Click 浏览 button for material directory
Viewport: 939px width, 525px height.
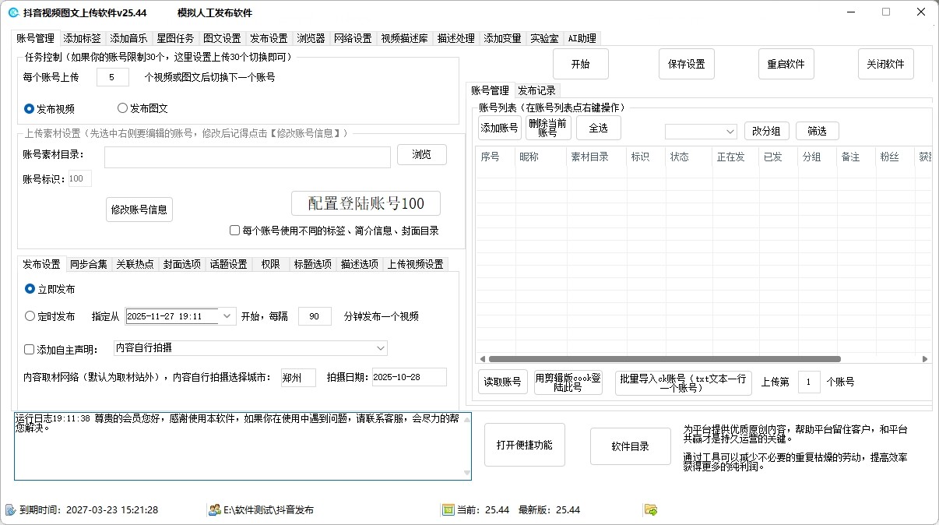tap(422, 154)
